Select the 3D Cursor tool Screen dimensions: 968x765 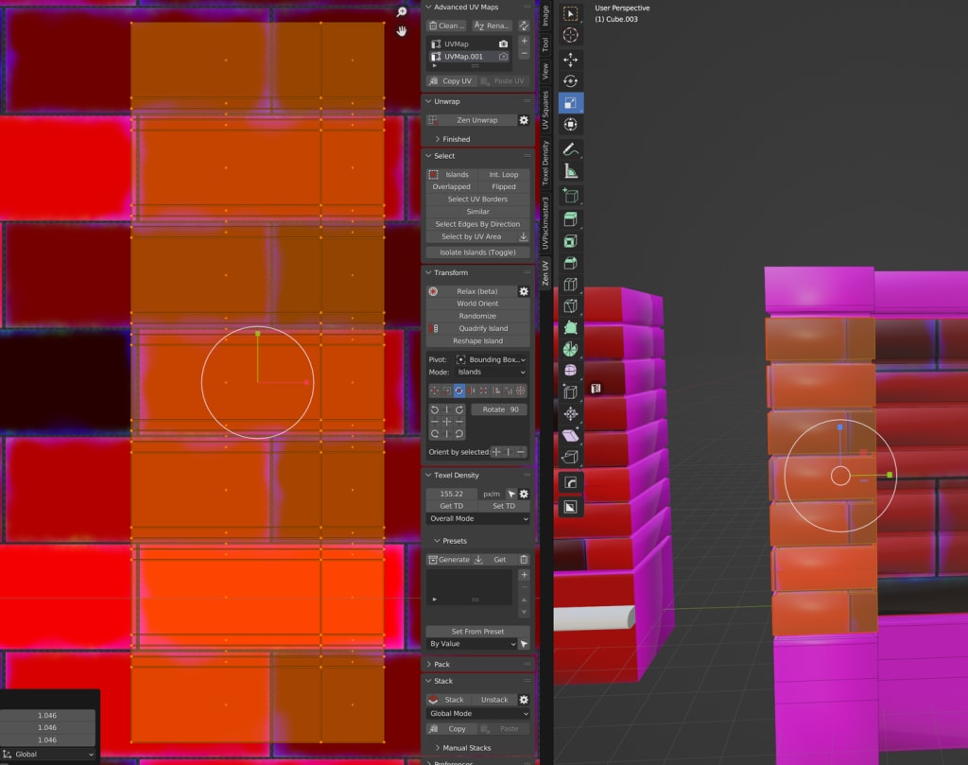click(571, 35)
